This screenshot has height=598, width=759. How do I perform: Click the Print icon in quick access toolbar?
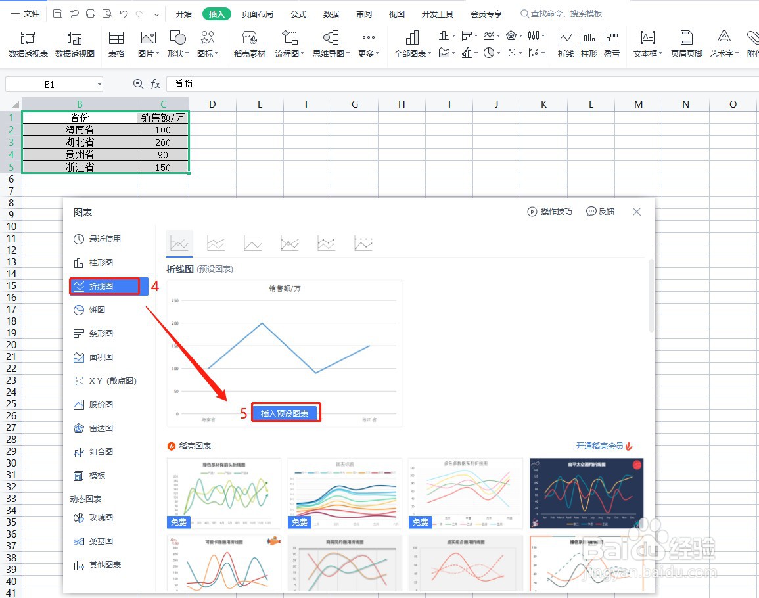(91, 14)
